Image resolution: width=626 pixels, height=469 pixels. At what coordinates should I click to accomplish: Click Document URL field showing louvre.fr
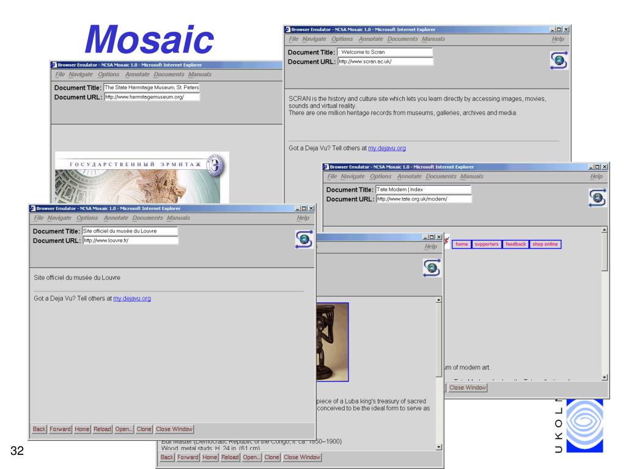pos(131,241)
